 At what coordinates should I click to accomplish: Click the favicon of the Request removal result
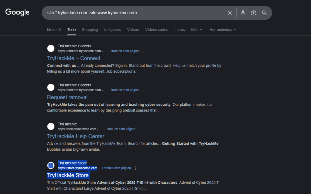(x=51, y=87)
